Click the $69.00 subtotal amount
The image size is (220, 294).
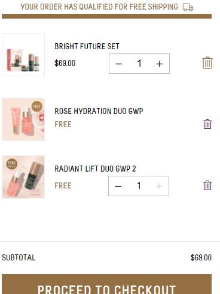(x=201, y=257)
